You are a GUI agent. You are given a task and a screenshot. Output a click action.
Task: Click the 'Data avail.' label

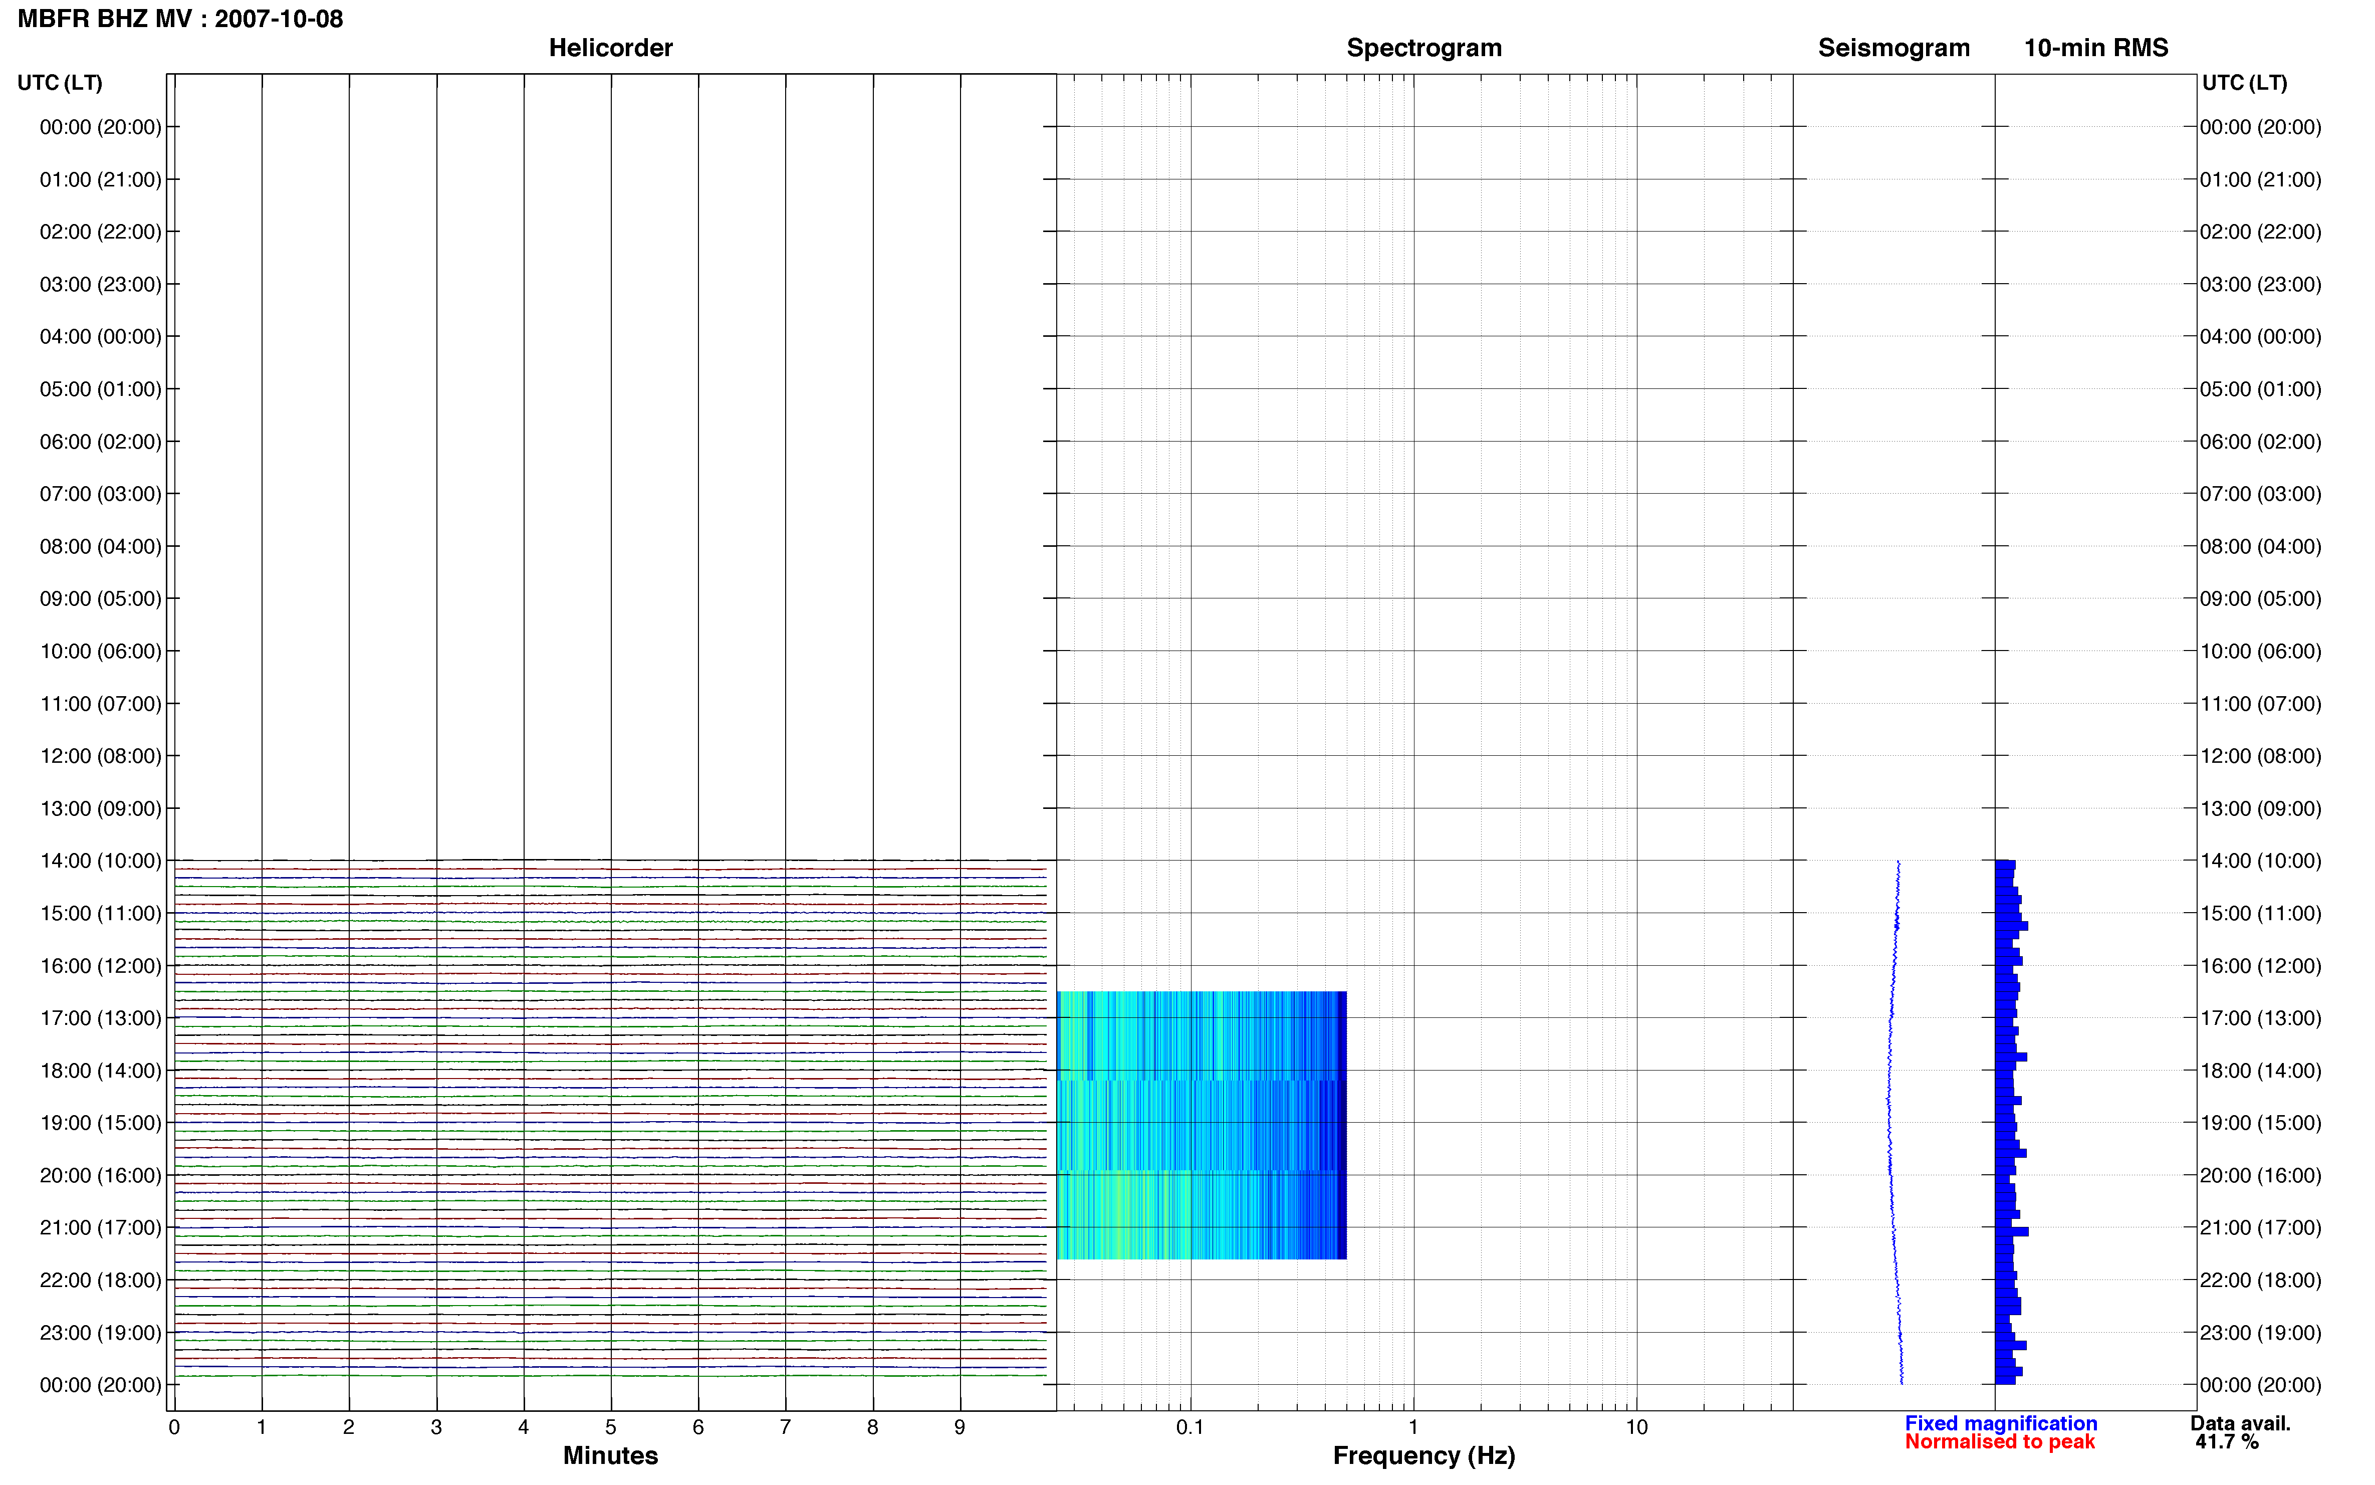pos(2241,1423)
